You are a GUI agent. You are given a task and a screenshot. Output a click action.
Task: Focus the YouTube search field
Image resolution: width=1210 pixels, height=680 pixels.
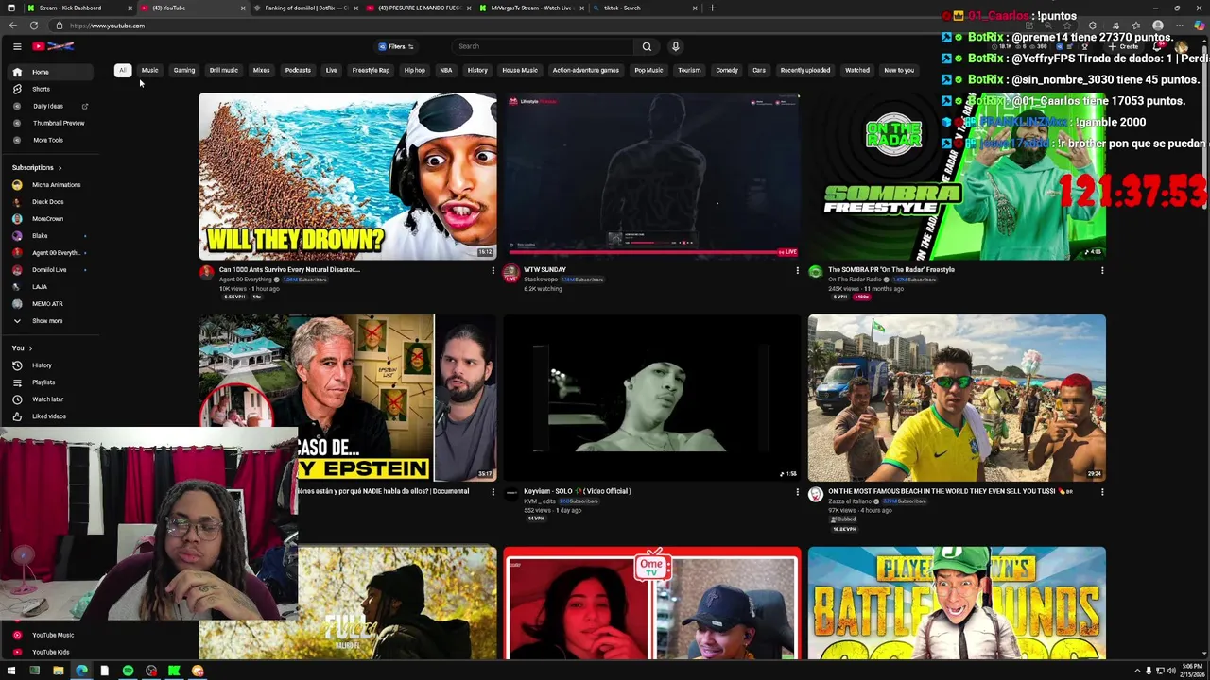pos(544,46)
